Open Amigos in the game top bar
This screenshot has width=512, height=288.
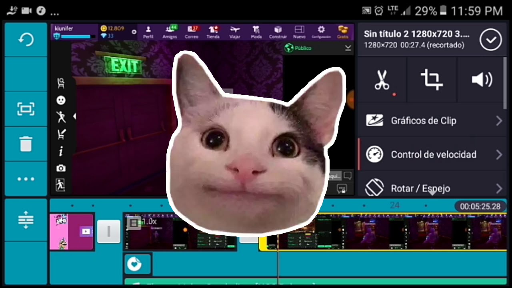(170, 32)
